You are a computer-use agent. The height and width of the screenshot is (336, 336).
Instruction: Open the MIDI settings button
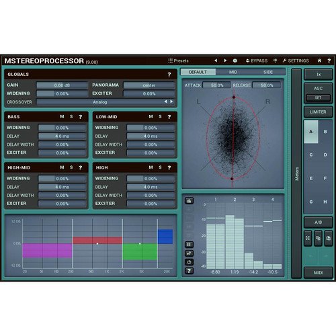click(318, 273)
